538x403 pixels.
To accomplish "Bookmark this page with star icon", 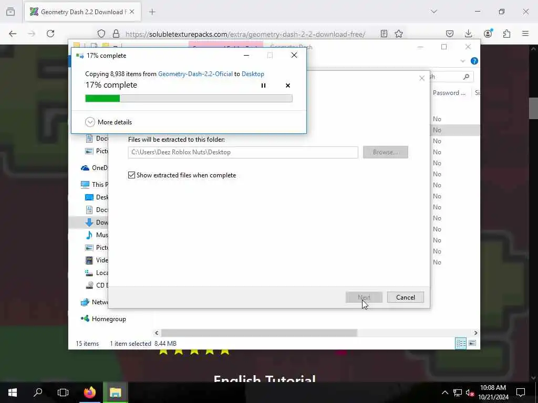I will [x=399, y=34].
